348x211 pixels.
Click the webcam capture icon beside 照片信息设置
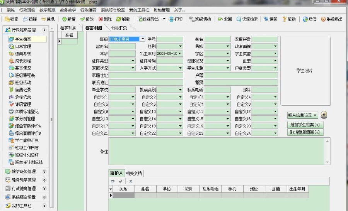[324, 115]
